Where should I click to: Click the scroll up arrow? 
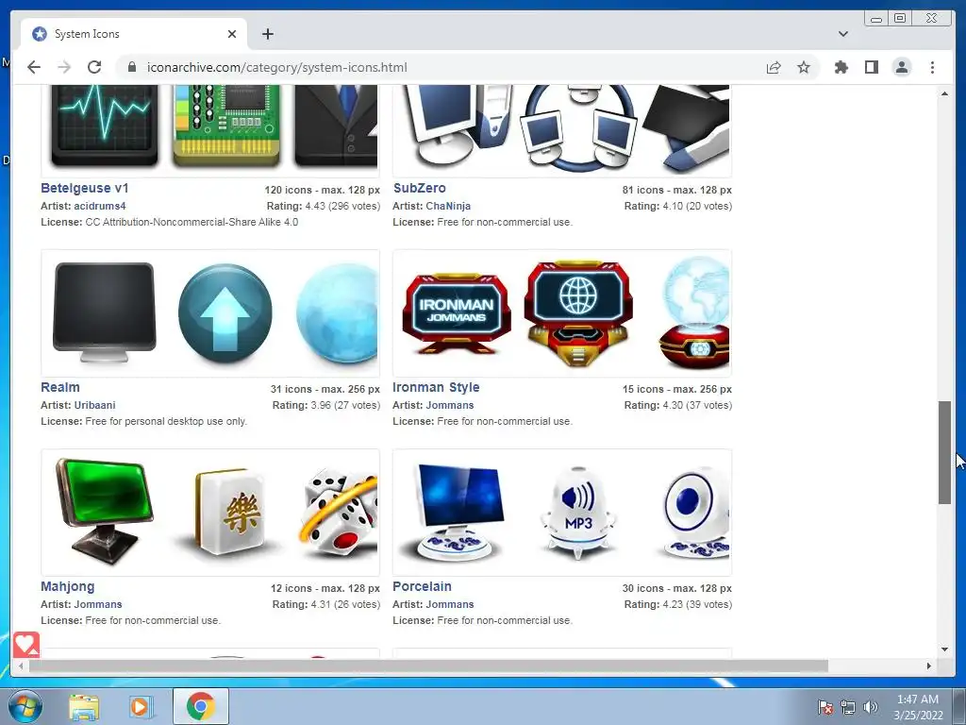pyautogui.click(x=944, y=93)
